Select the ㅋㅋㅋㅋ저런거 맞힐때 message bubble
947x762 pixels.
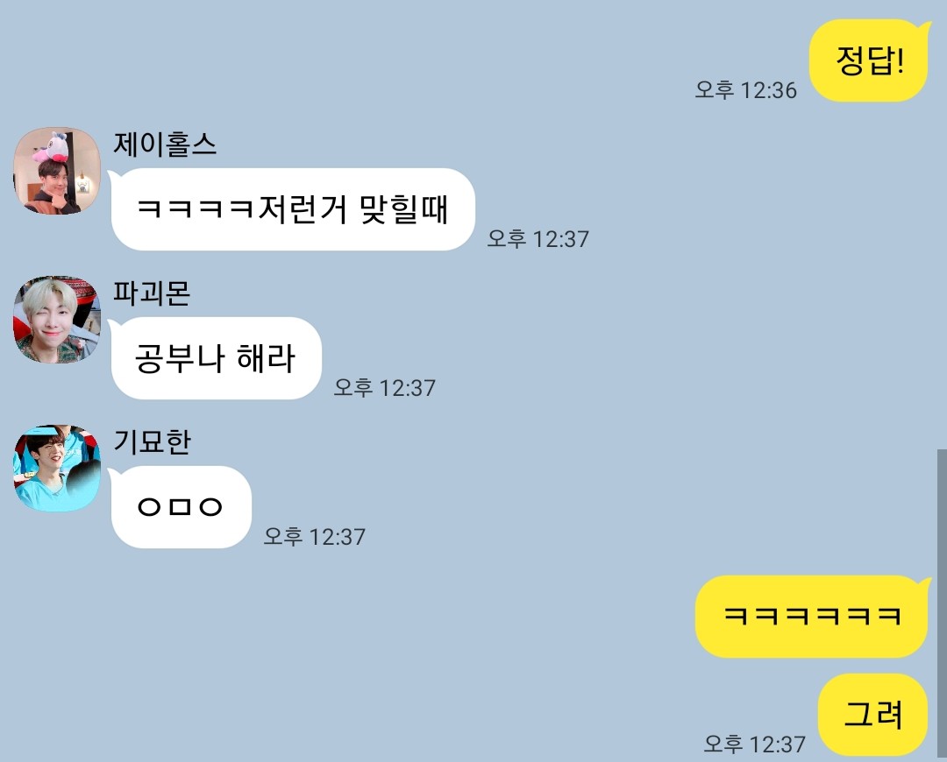(x=292, y=209)
